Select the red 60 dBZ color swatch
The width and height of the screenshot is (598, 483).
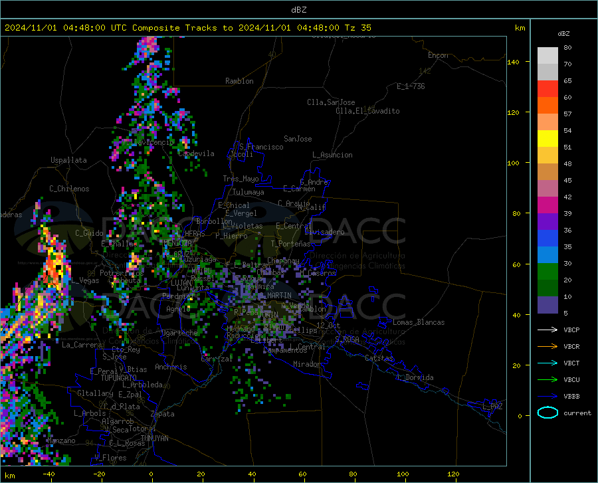[x=548, y=89]
